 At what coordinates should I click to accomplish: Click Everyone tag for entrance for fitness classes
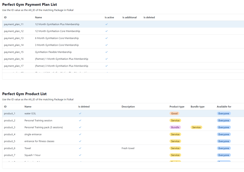click(x=224, y=141)
